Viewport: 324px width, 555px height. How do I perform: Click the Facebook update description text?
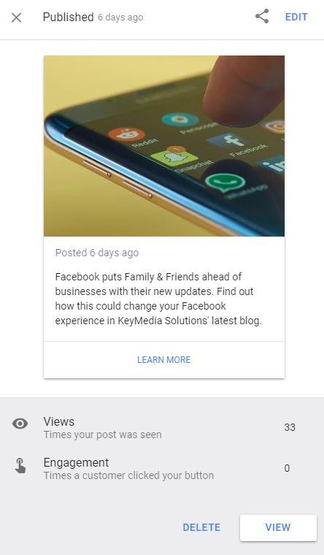click(x=158, y=299)
